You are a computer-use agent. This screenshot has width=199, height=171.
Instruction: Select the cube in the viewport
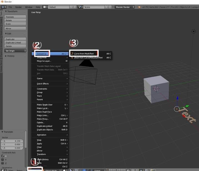point(156,89)
